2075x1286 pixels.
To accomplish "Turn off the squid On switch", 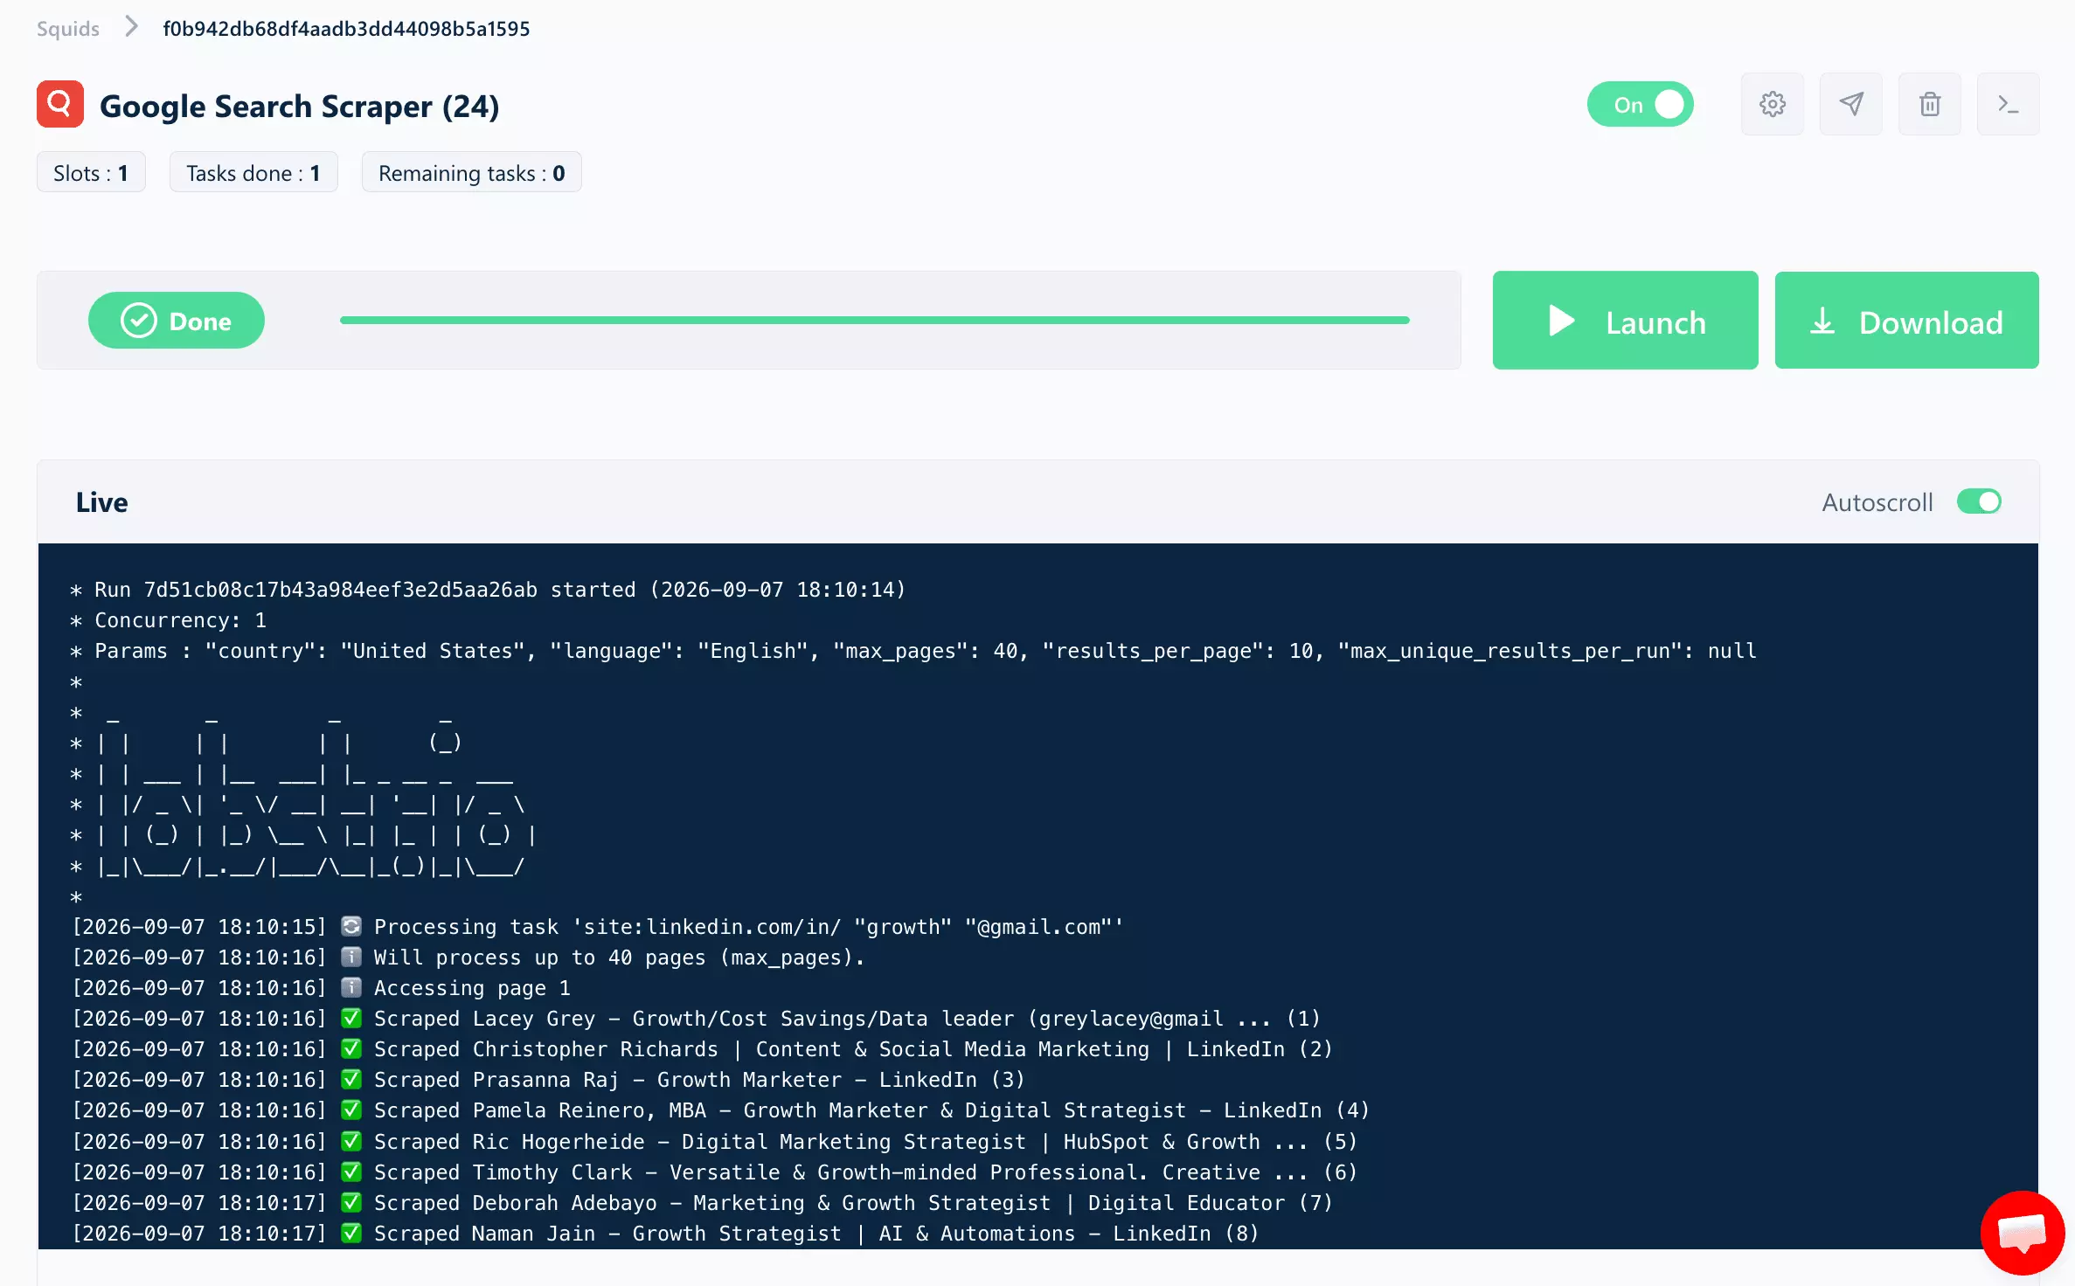I will coord(1640,104).
